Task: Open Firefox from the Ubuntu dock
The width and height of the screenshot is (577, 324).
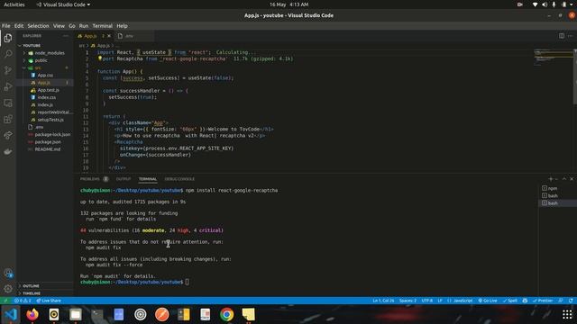Action: 32,314
